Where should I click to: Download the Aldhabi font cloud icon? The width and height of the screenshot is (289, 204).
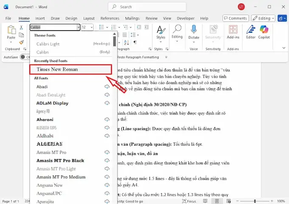pos(107,136)
